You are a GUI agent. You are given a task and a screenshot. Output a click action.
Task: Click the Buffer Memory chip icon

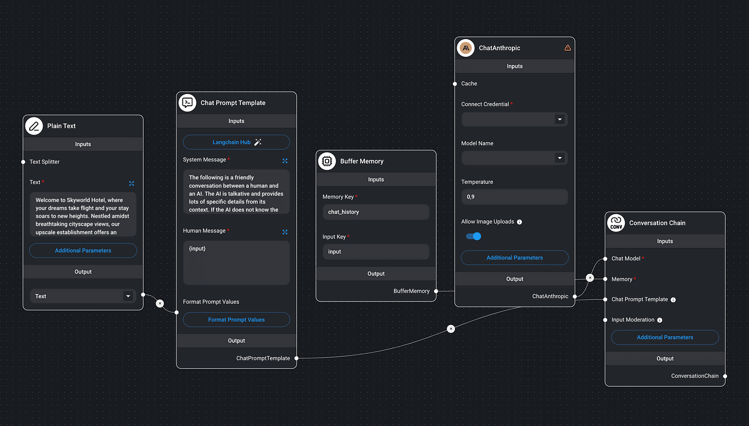pos(327,161)
